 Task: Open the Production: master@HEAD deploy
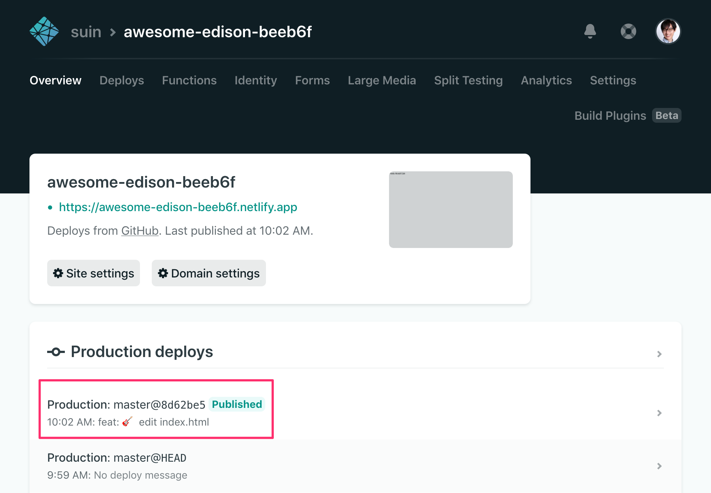coord(117,458)
